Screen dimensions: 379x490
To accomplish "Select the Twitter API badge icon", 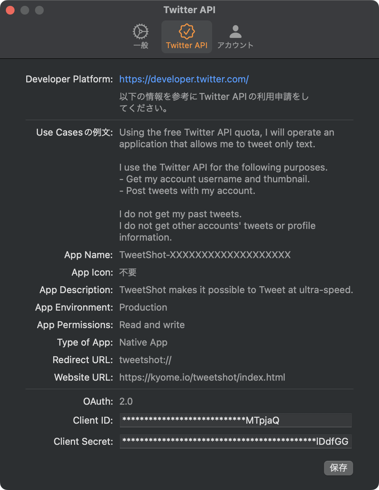I will pos(187,31).
